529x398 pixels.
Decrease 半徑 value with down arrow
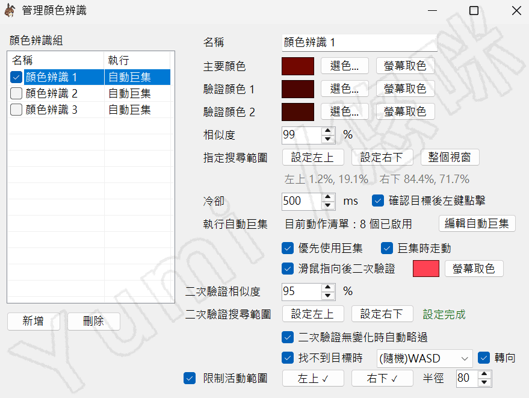tap(484, 382)
